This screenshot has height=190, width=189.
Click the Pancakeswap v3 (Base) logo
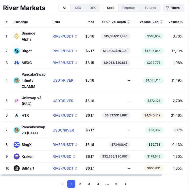coord(17,130)
